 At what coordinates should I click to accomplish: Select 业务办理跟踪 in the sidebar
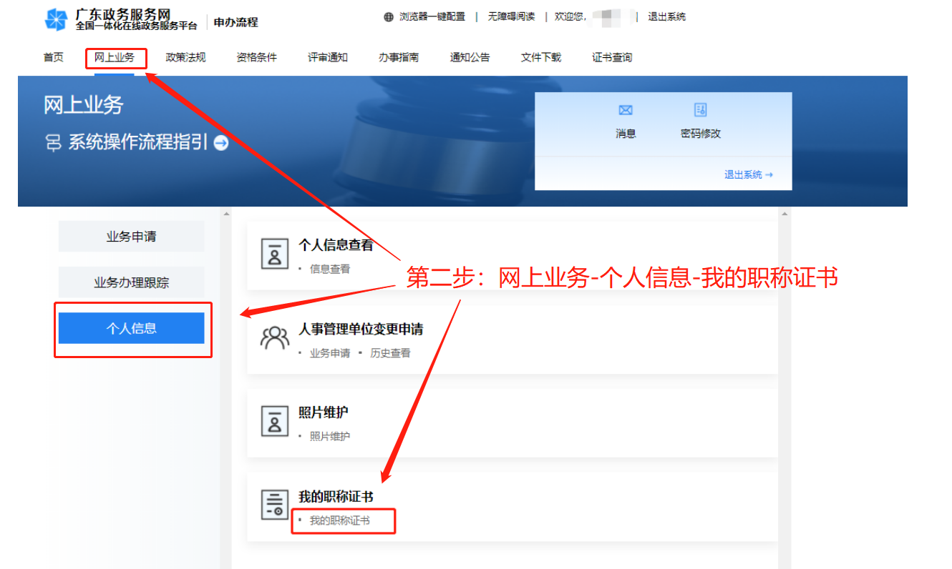pos(131,282)
